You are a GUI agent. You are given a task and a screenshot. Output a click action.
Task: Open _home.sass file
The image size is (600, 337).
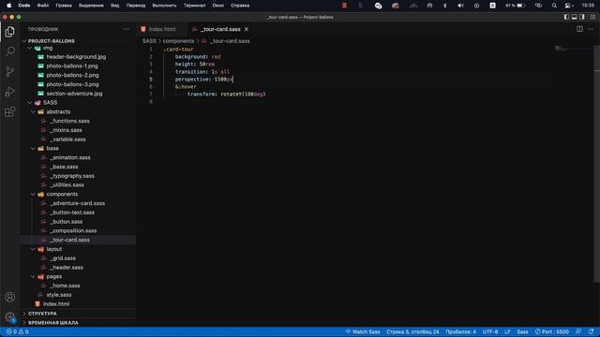pos(65,286)
